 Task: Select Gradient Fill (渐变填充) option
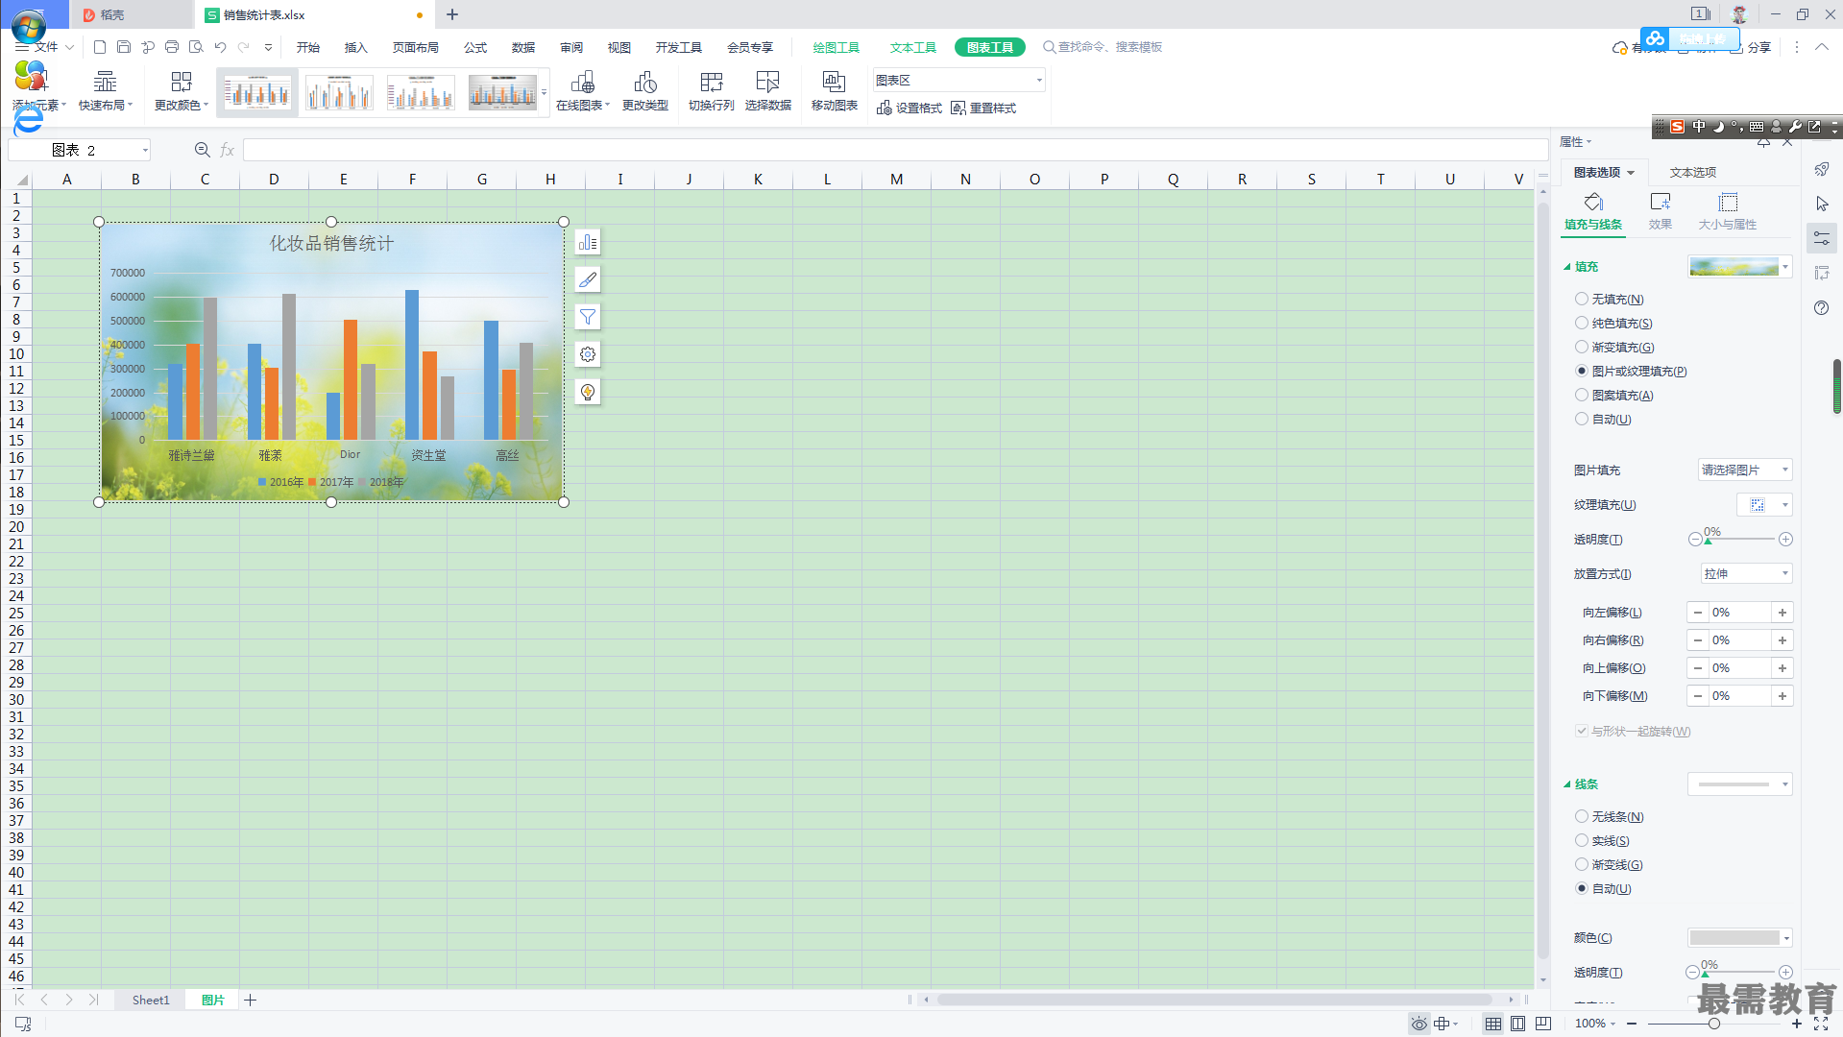1581,348
